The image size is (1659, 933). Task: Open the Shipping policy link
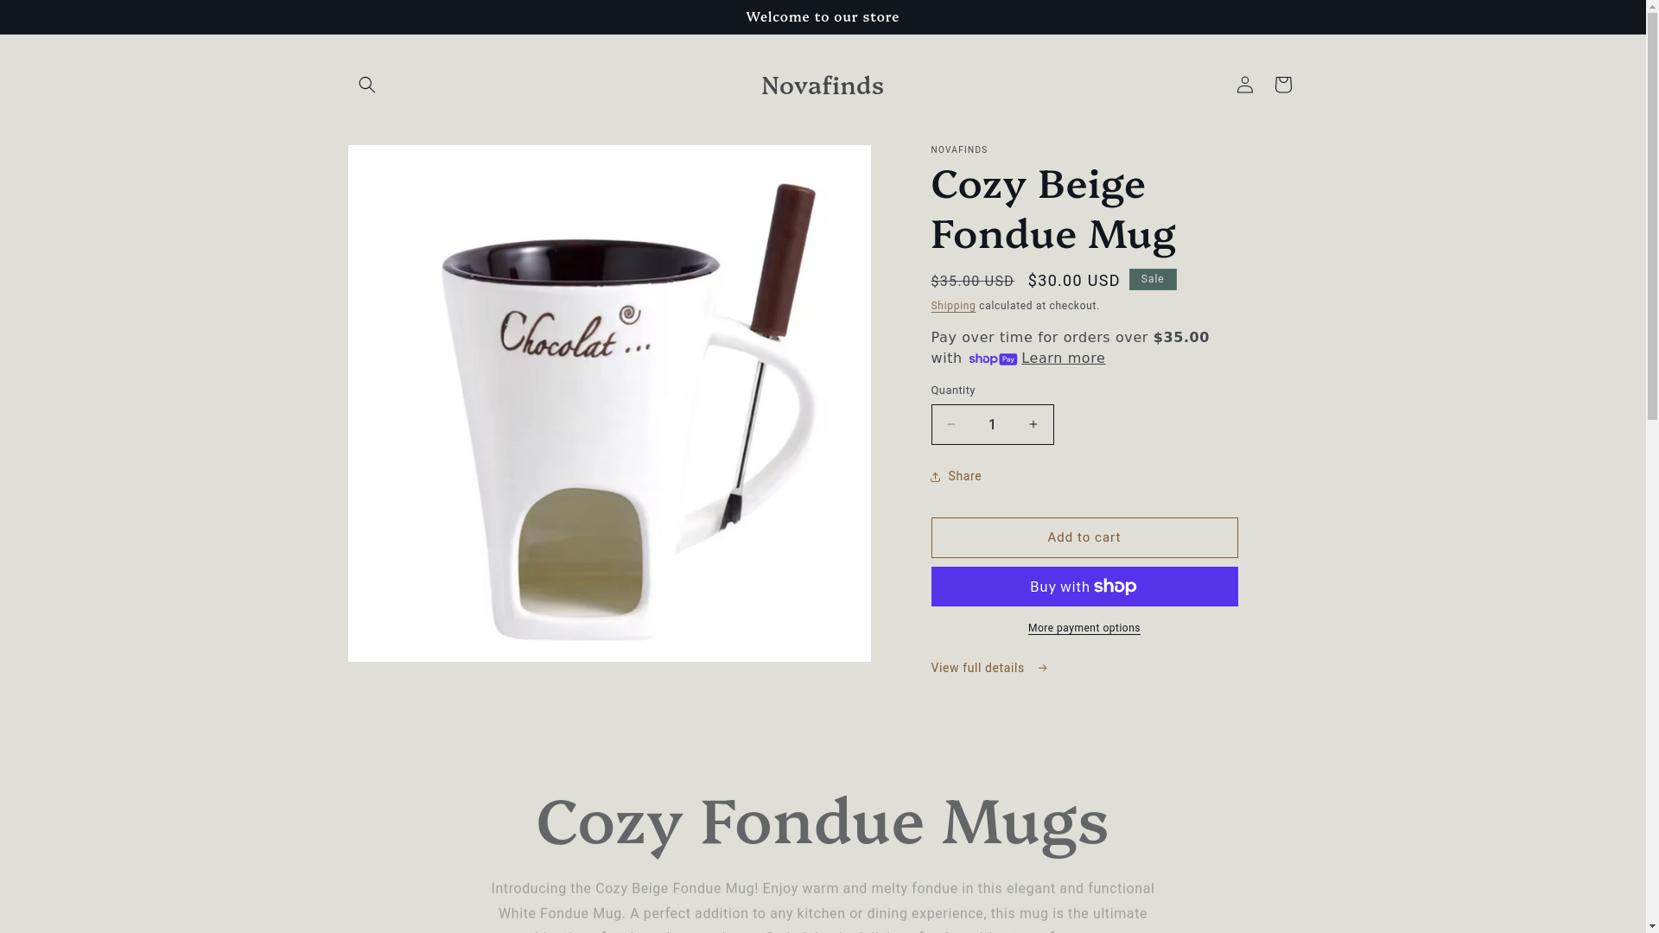pyautogui.click(x=953, y=306)
